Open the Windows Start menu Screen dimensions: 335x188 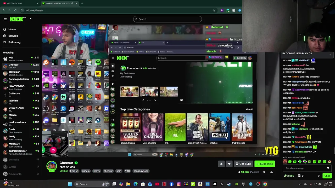70,184
